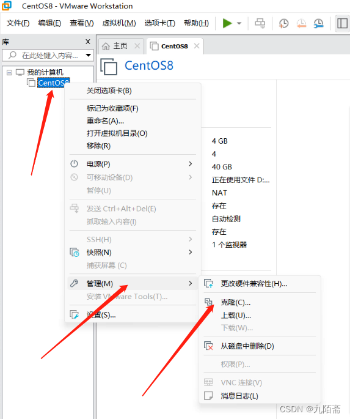Choose 更改硬件兼容性(H)...
The image size is (350, 419).
(x=260, y=284)
